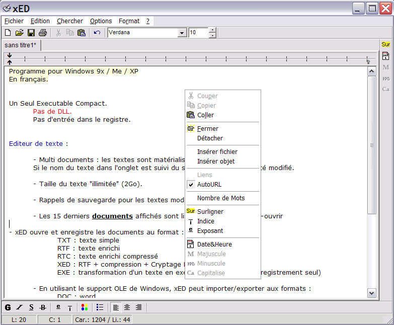Viewport: 394px width, 325px height.
Task: Open the Edition menu
Action: 40,21
